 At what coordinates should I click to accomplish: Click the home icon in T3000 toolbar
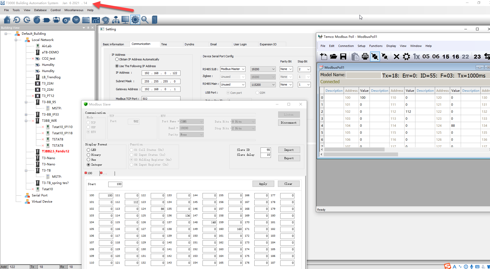click(7, 20)
